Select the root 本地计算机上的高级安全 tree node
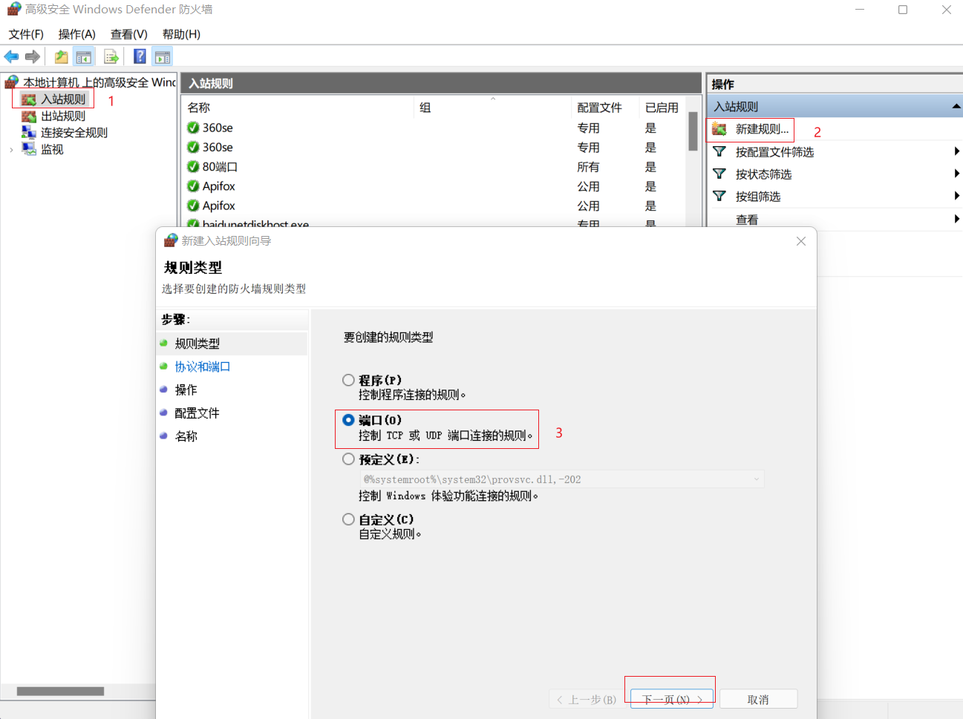The image size is (963, 719). (99, 82)
